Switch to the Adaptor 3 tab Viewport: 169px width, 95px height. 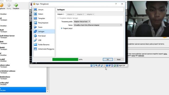point(80,14)
